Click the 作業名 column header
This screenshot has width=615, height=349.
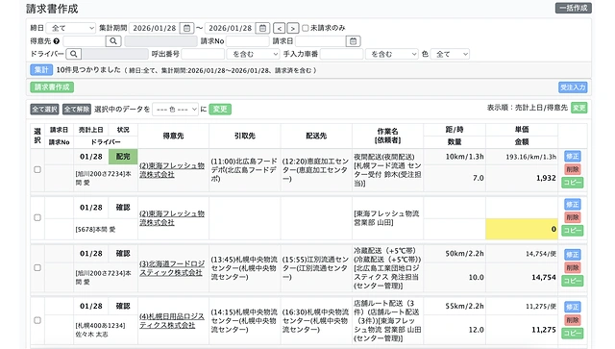coord(387,136)
